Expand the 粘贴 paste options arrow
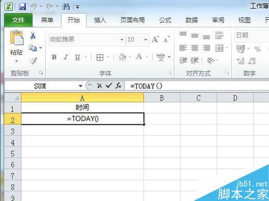Screen dimensions: 269x201 [x=16, y=61]
